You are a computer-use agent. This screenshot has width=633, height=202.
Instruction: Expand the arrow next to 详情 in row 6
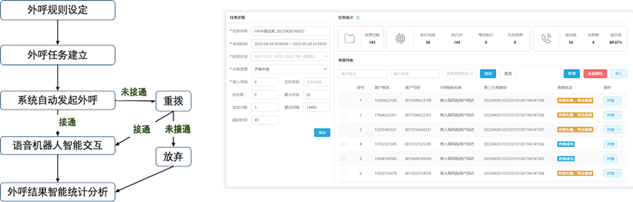[x=619, y=173]
